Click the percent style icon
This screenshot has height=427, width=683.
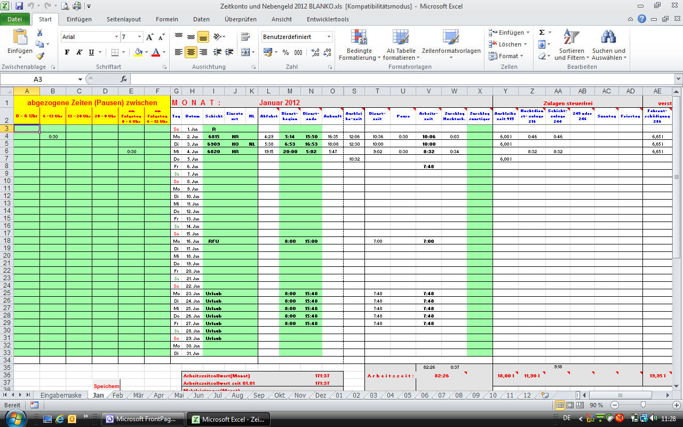(285, 52)
